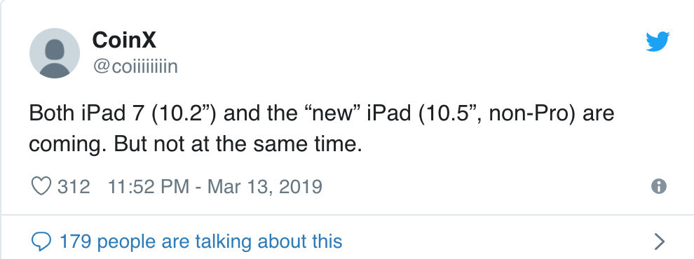694x259 pixels.
Task: Click the blue speech bubble reply icon
Action: pyautogui.click(x=41, y=241)
